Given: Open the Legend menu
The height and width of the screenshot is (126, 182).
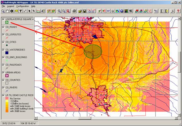Looking at the screenshot, I should point(10,6).
